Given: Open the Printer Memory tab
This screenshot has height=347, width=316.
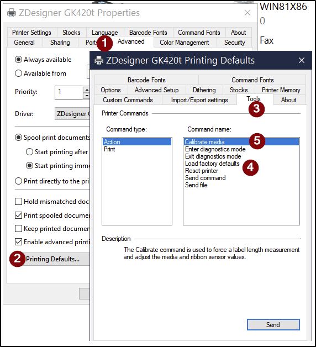Looking at the screenshot, I should click(281, 90).
